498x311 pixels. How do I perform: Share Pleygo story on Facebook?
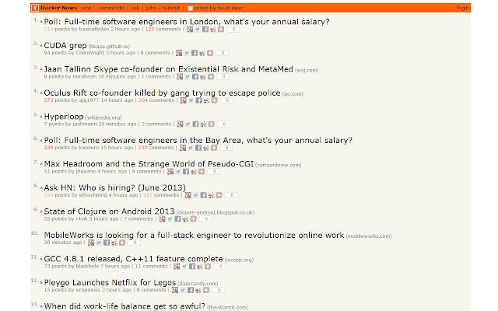point(191,290)
